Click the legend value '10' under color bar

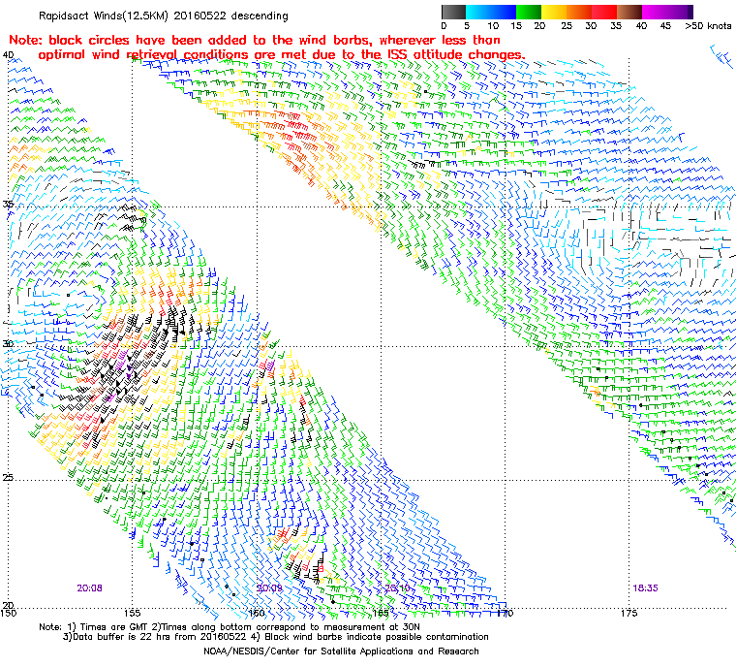pos(493,26)
